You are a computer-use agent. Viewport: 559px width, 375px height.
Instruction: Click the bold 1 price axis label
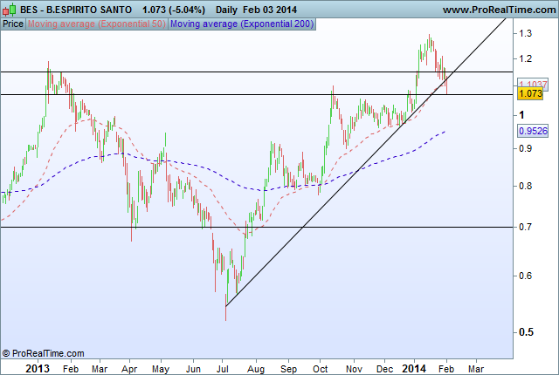click(521, 115)
